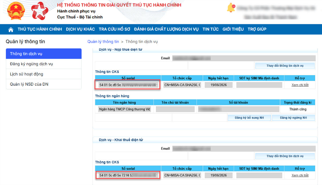The width and height of the screenshot is (322, 185).
Task: Click the Đăng ký ngừng NH button
Action: 293,118
